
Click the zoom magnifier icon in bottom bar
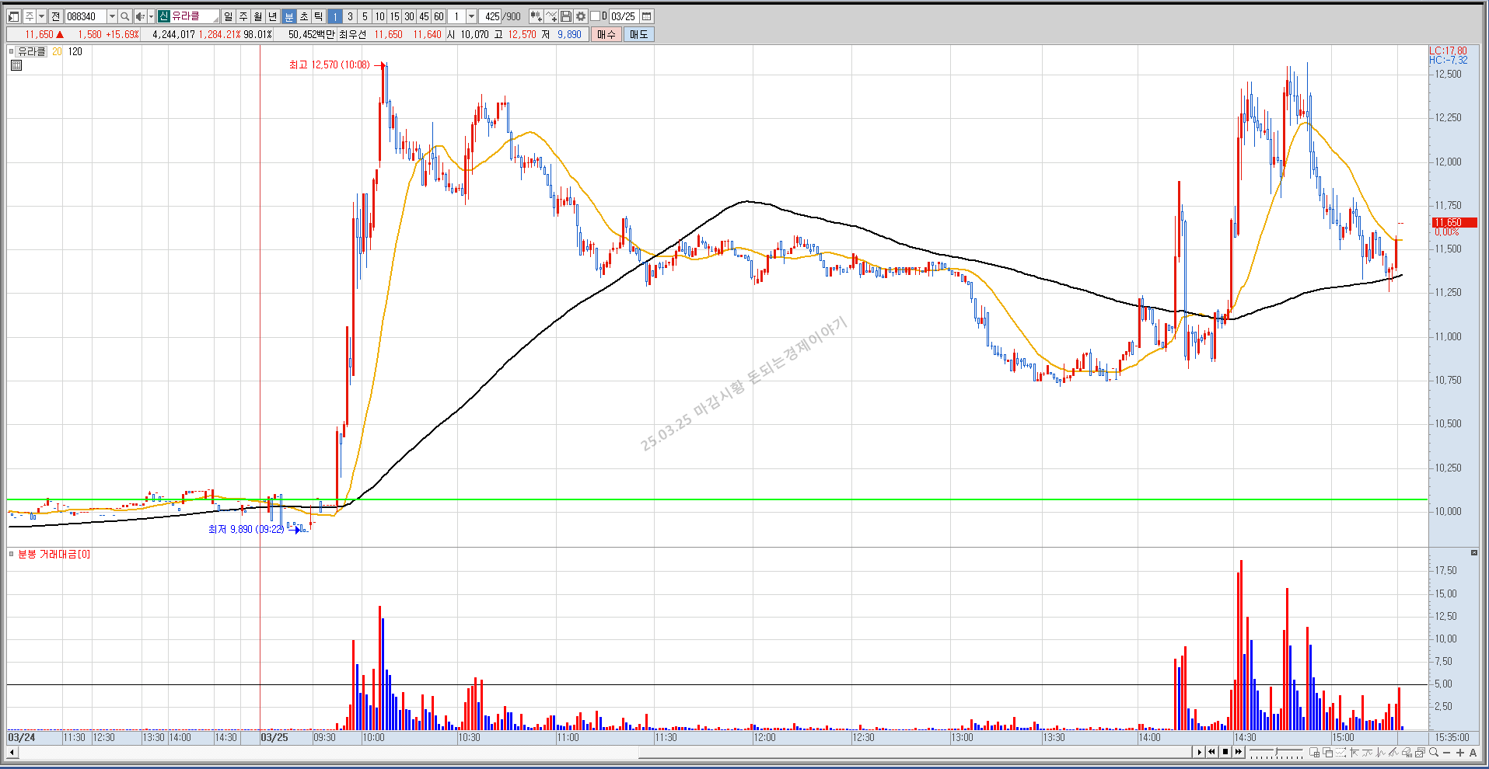pos(1433,752)
